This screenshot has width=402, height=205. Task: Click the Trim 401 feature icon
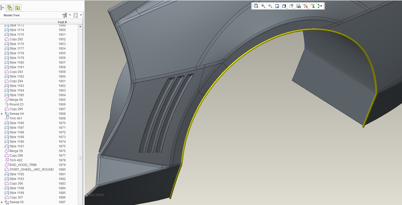pyautogui.click(x=7, y=118)
